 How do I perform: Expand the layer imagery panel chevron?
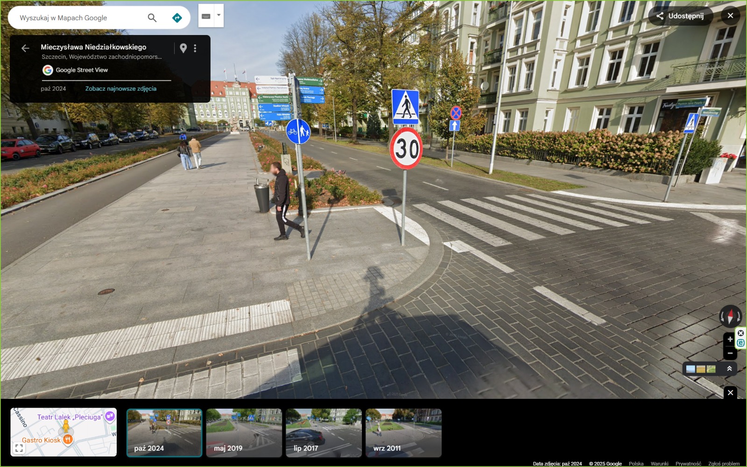[729, 369]
